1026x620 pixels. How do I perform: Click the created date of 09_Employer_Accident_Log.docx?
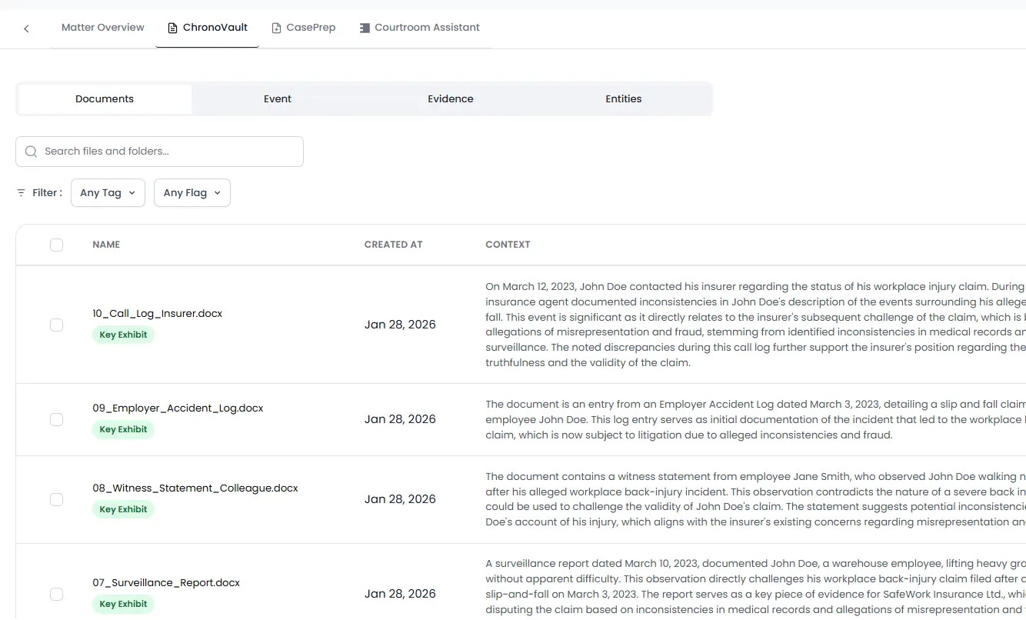tap(400, 419)
